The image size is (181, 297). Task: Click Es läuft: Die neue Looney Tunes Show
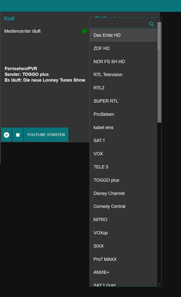(45, 80)
